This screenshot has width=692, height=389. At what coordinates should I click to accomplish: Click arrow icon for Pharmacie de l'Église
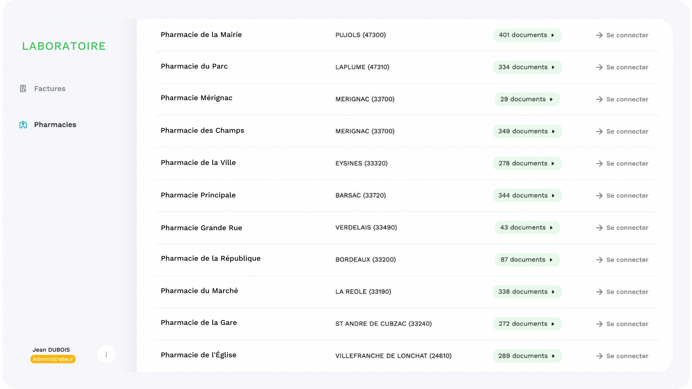[599, 356]
